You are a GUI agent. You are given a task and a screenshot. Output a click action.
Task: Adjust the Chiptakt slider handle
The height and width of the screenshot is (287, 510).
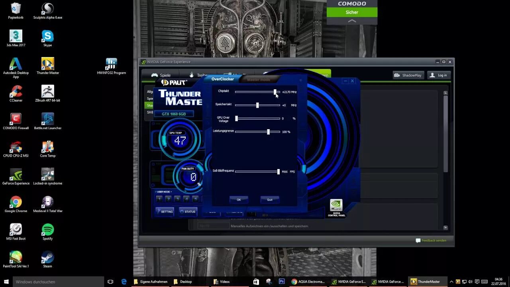coord(275,92)
